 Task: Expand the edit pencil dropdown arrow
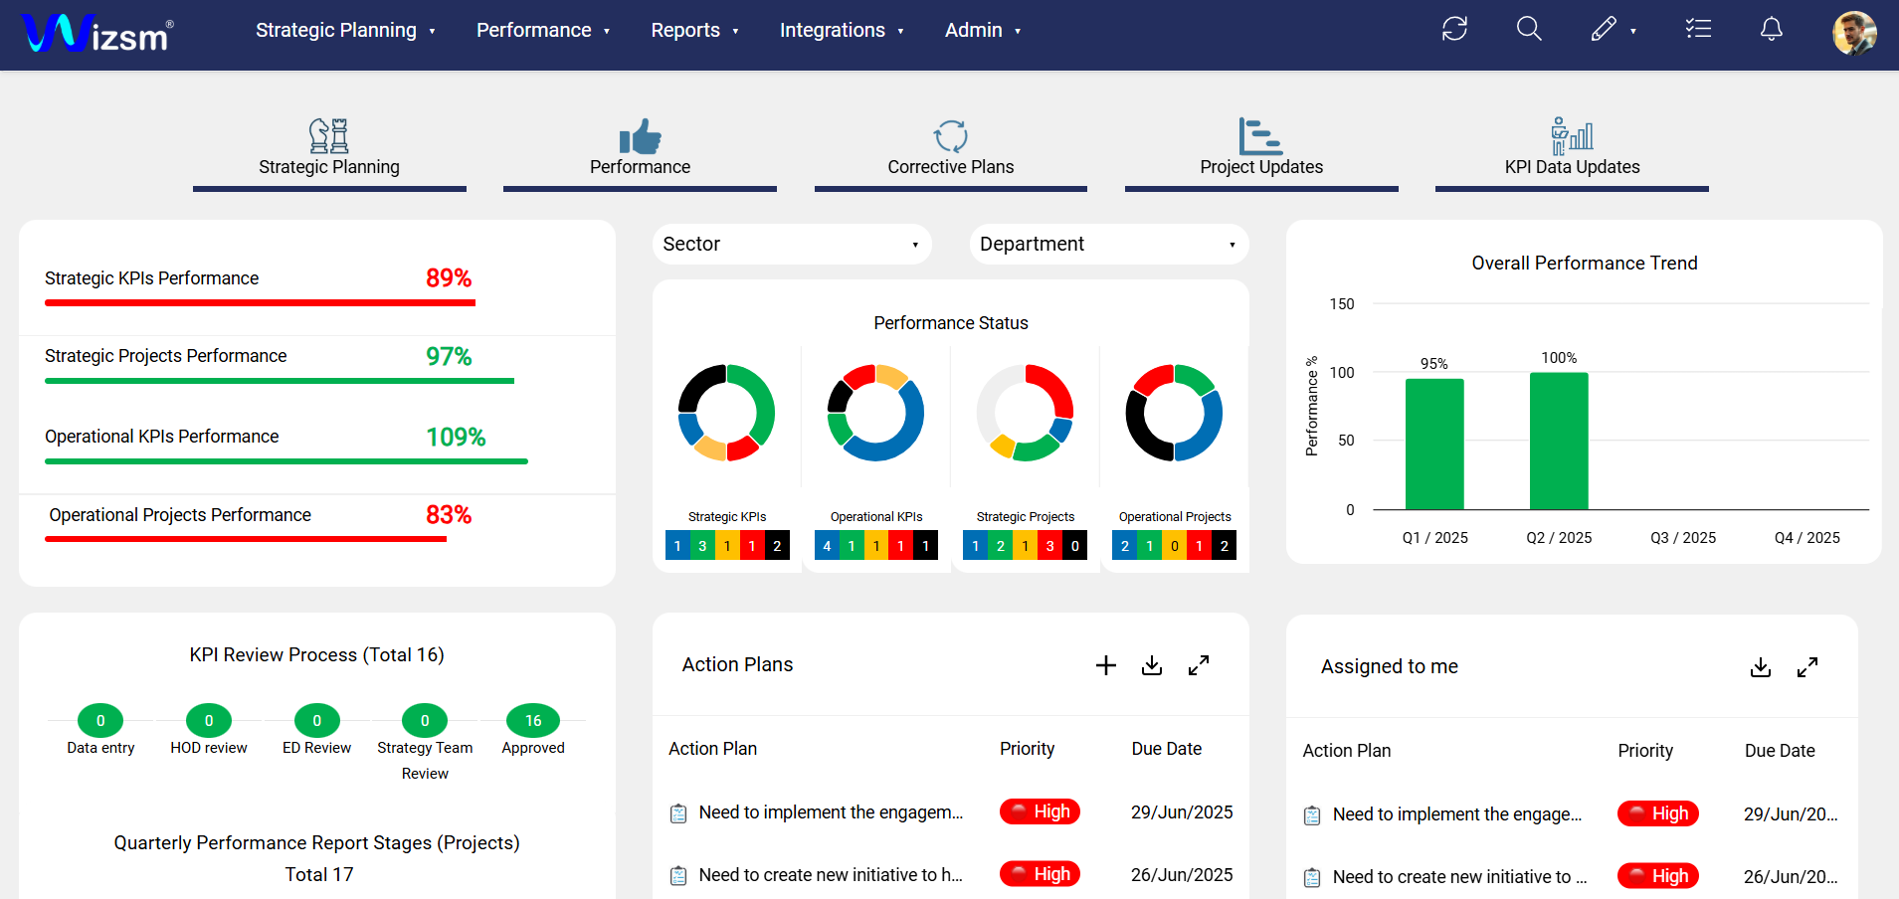(1630, 30)
